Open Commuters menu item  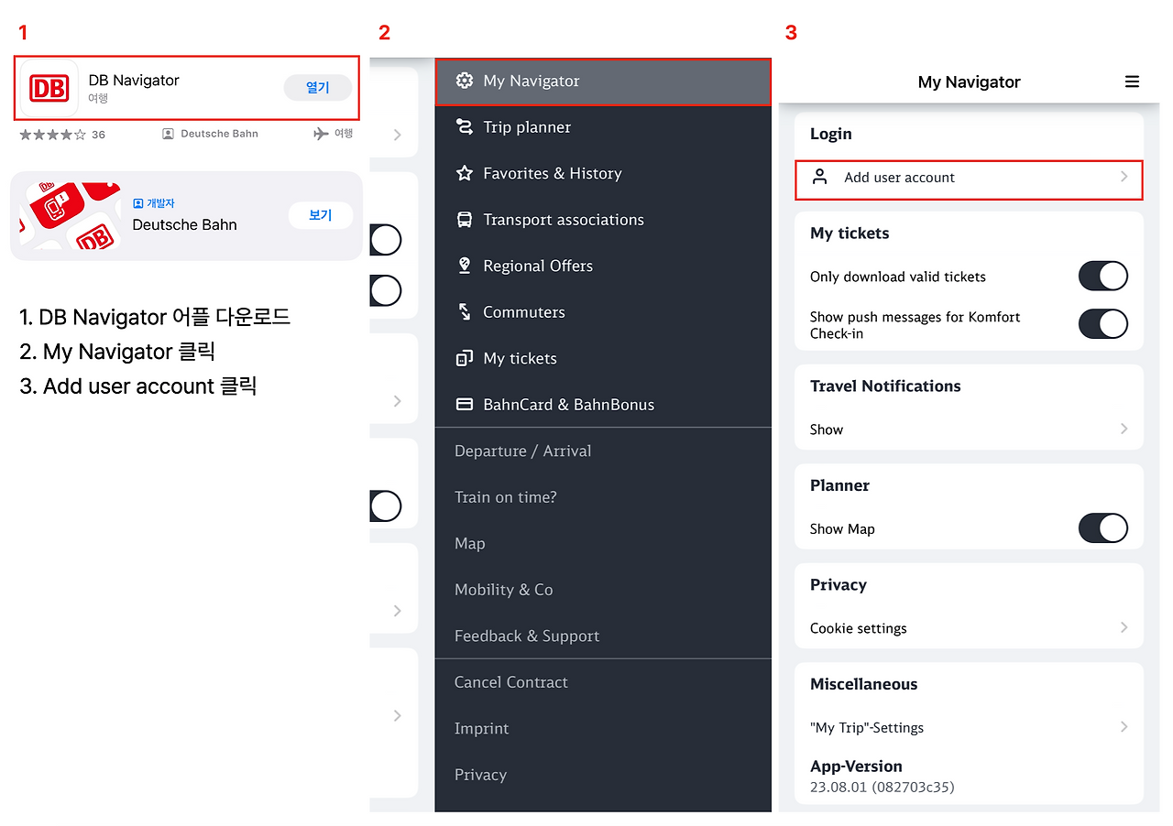click(603, 312)
